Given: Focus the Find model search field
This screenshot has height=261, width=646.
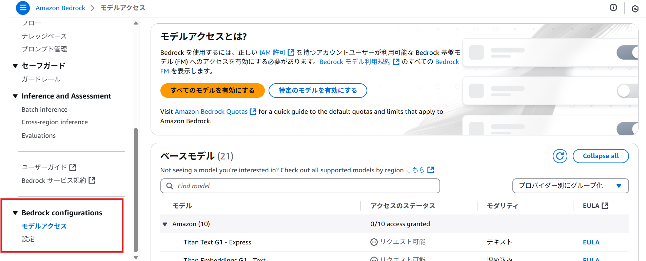Looking at the screenshot, I should 300,186.
